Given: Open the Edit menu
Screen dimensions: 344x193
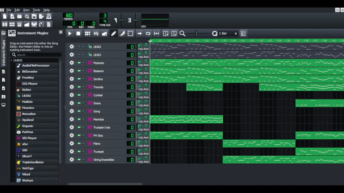Looking at the screenshot, I should pos(17,10).
